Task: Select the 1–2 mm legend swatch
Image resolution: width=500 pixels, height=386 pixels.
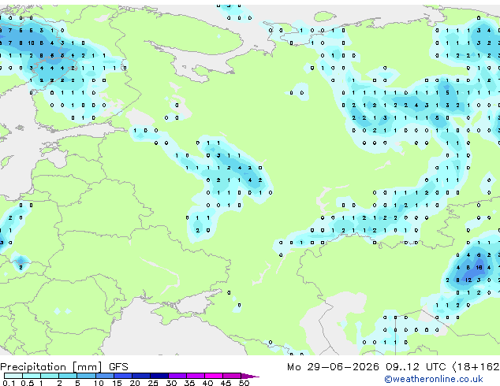Action: pyautogui.click(x=50, y=376)
